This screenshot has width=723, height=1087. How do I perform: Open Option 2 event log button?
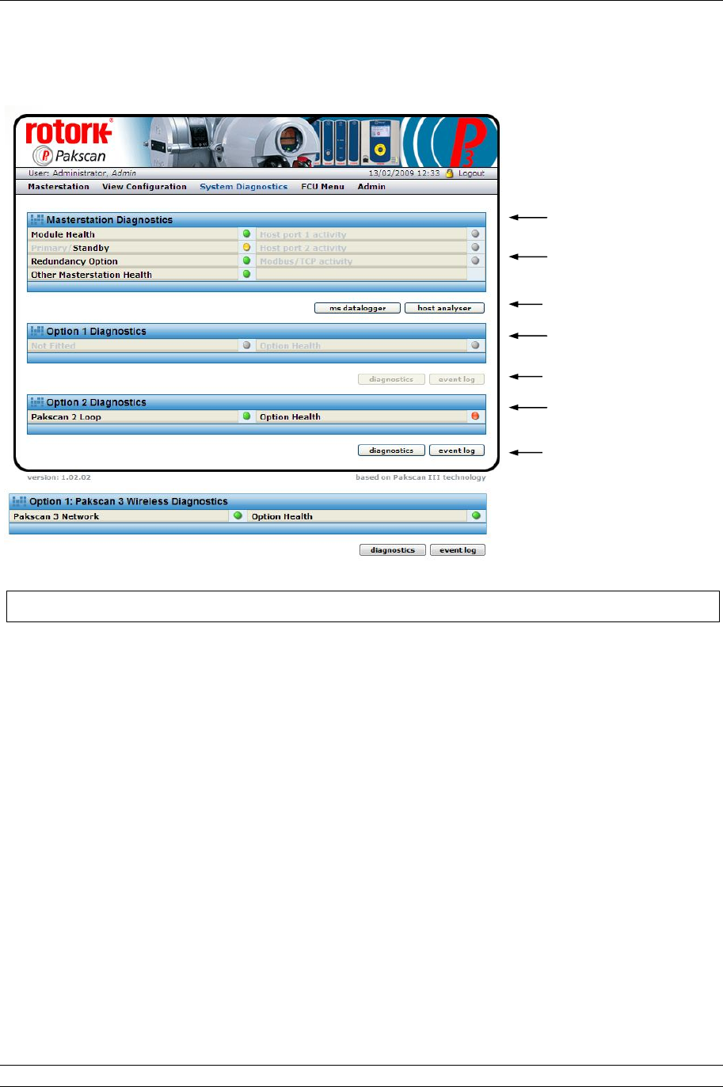[457, 450]
